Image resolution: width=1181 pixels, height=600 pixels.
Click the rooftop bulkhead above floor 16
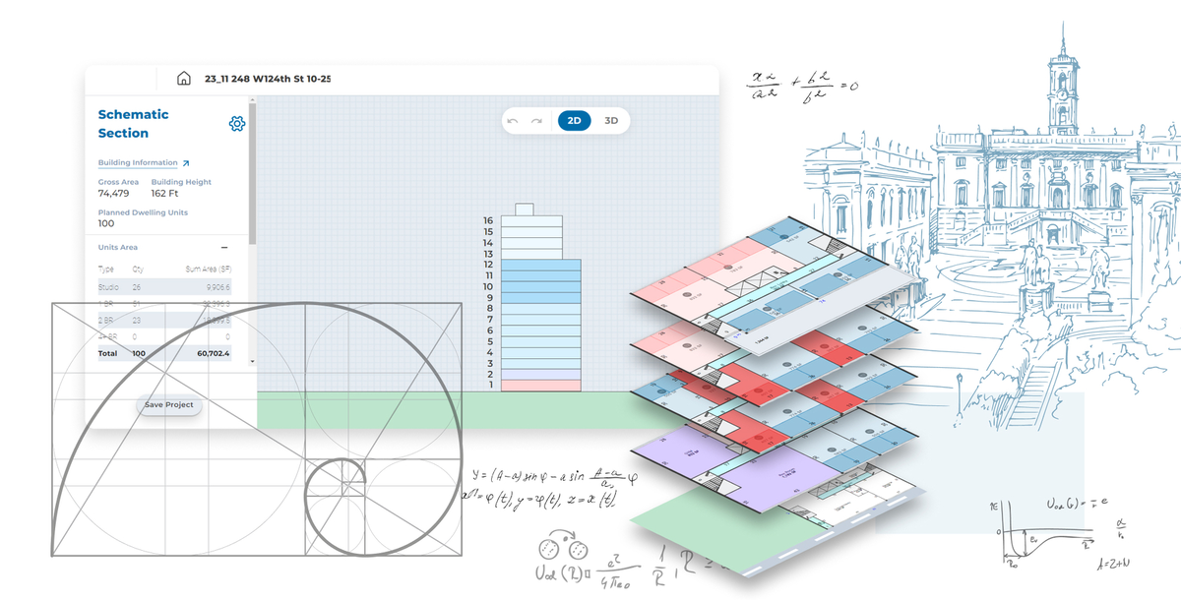pyautogui.click(x=525, y=210)
